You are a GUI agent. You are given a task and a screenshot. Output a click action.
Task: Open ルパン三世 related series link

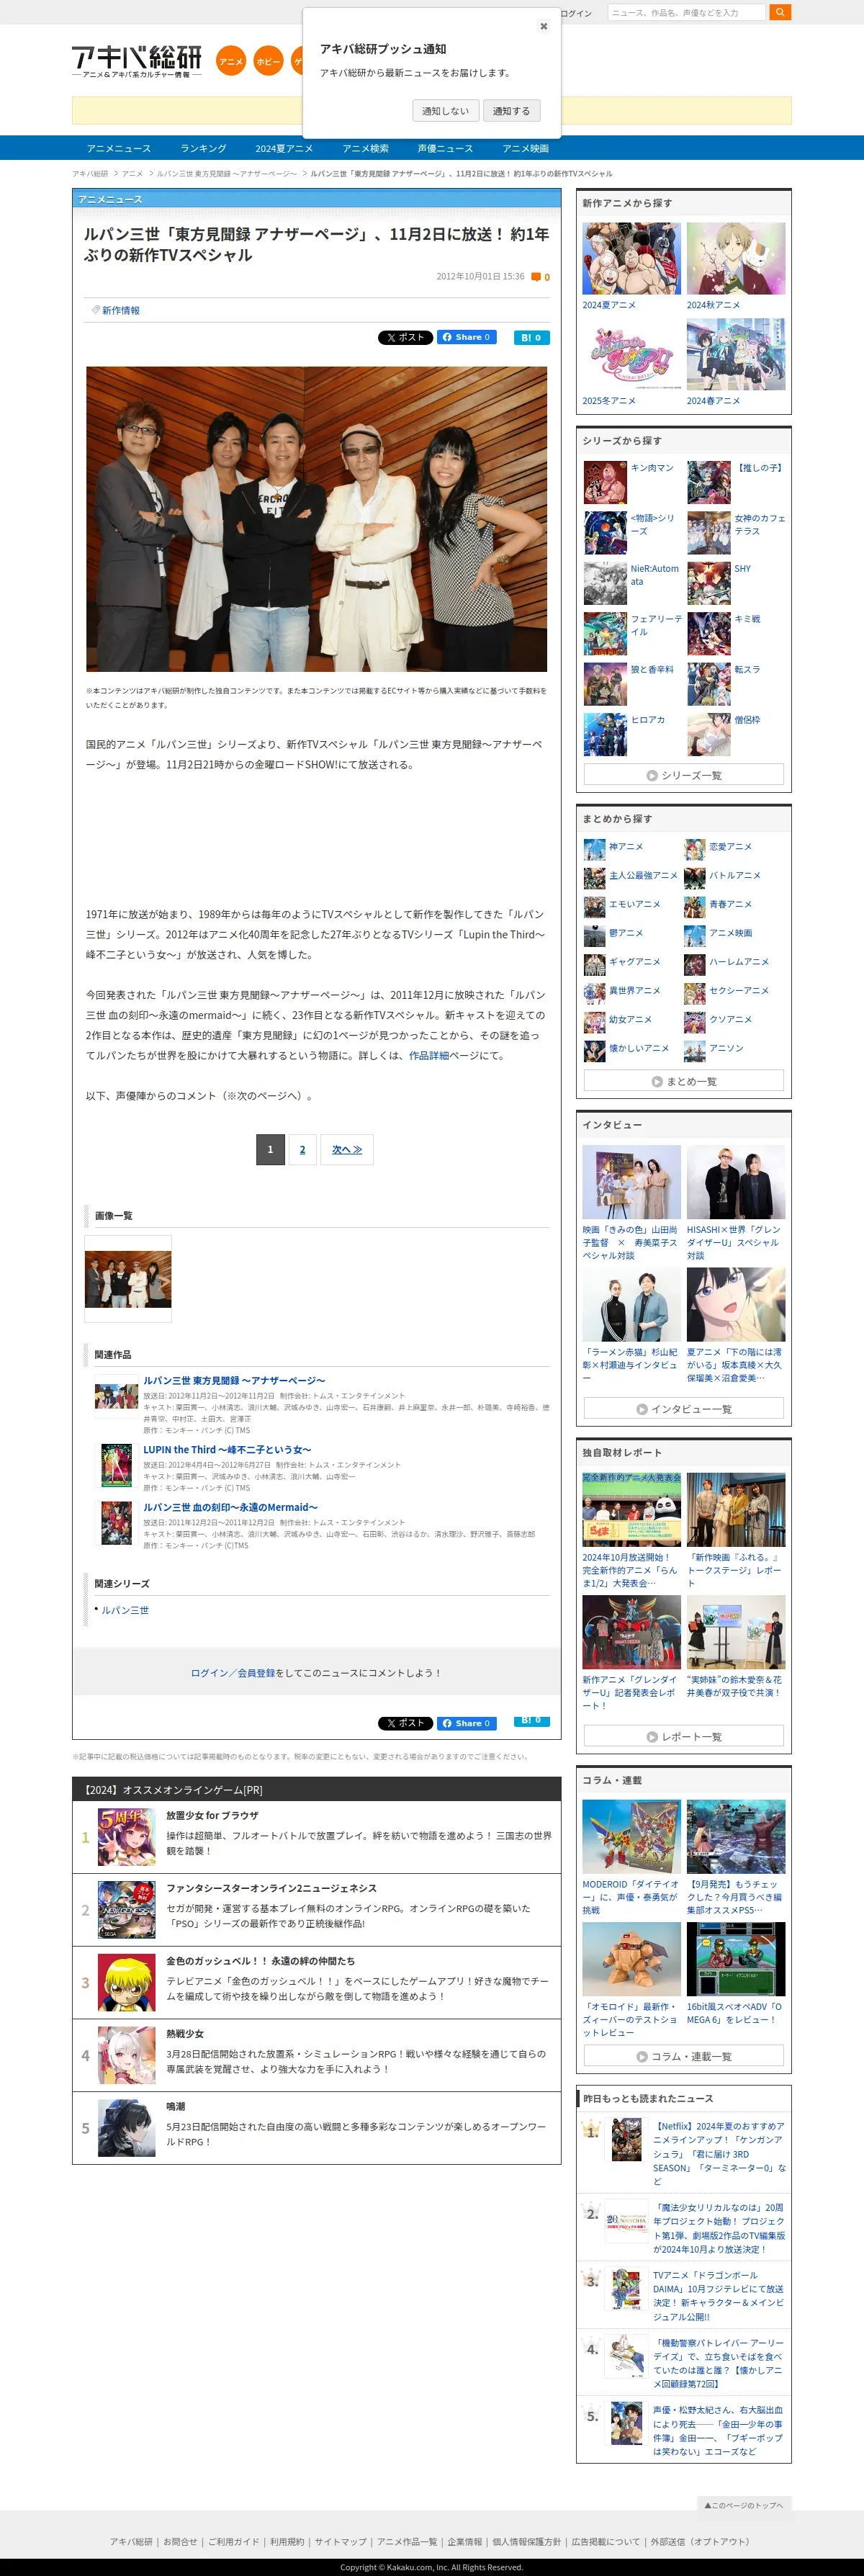pos(125,1610)
